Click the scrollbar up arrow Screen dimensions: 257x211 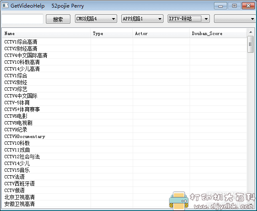pos(251,32)
